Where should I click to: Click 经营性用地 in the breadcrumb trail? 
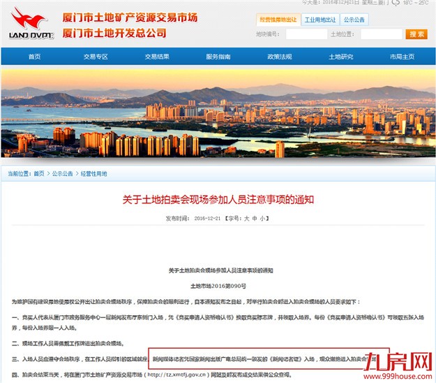coord(93,174)
